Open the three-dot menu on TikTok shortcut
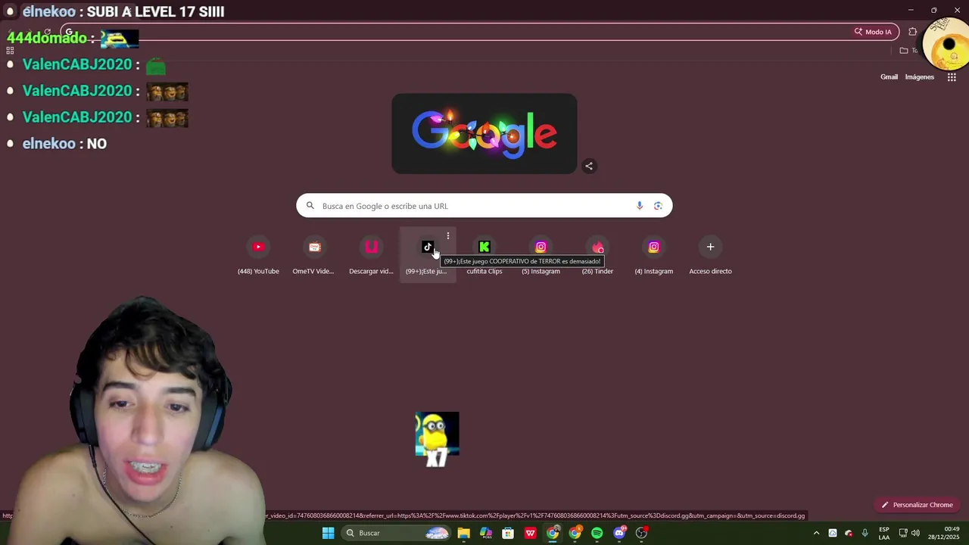This screenshot has width=969, height=545. click(x=448, y=236)
